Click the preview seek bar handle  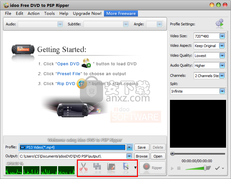pos(172,154)
